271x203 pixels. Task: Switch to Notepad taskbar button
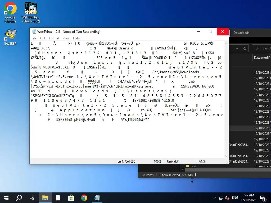click(97, 198)
